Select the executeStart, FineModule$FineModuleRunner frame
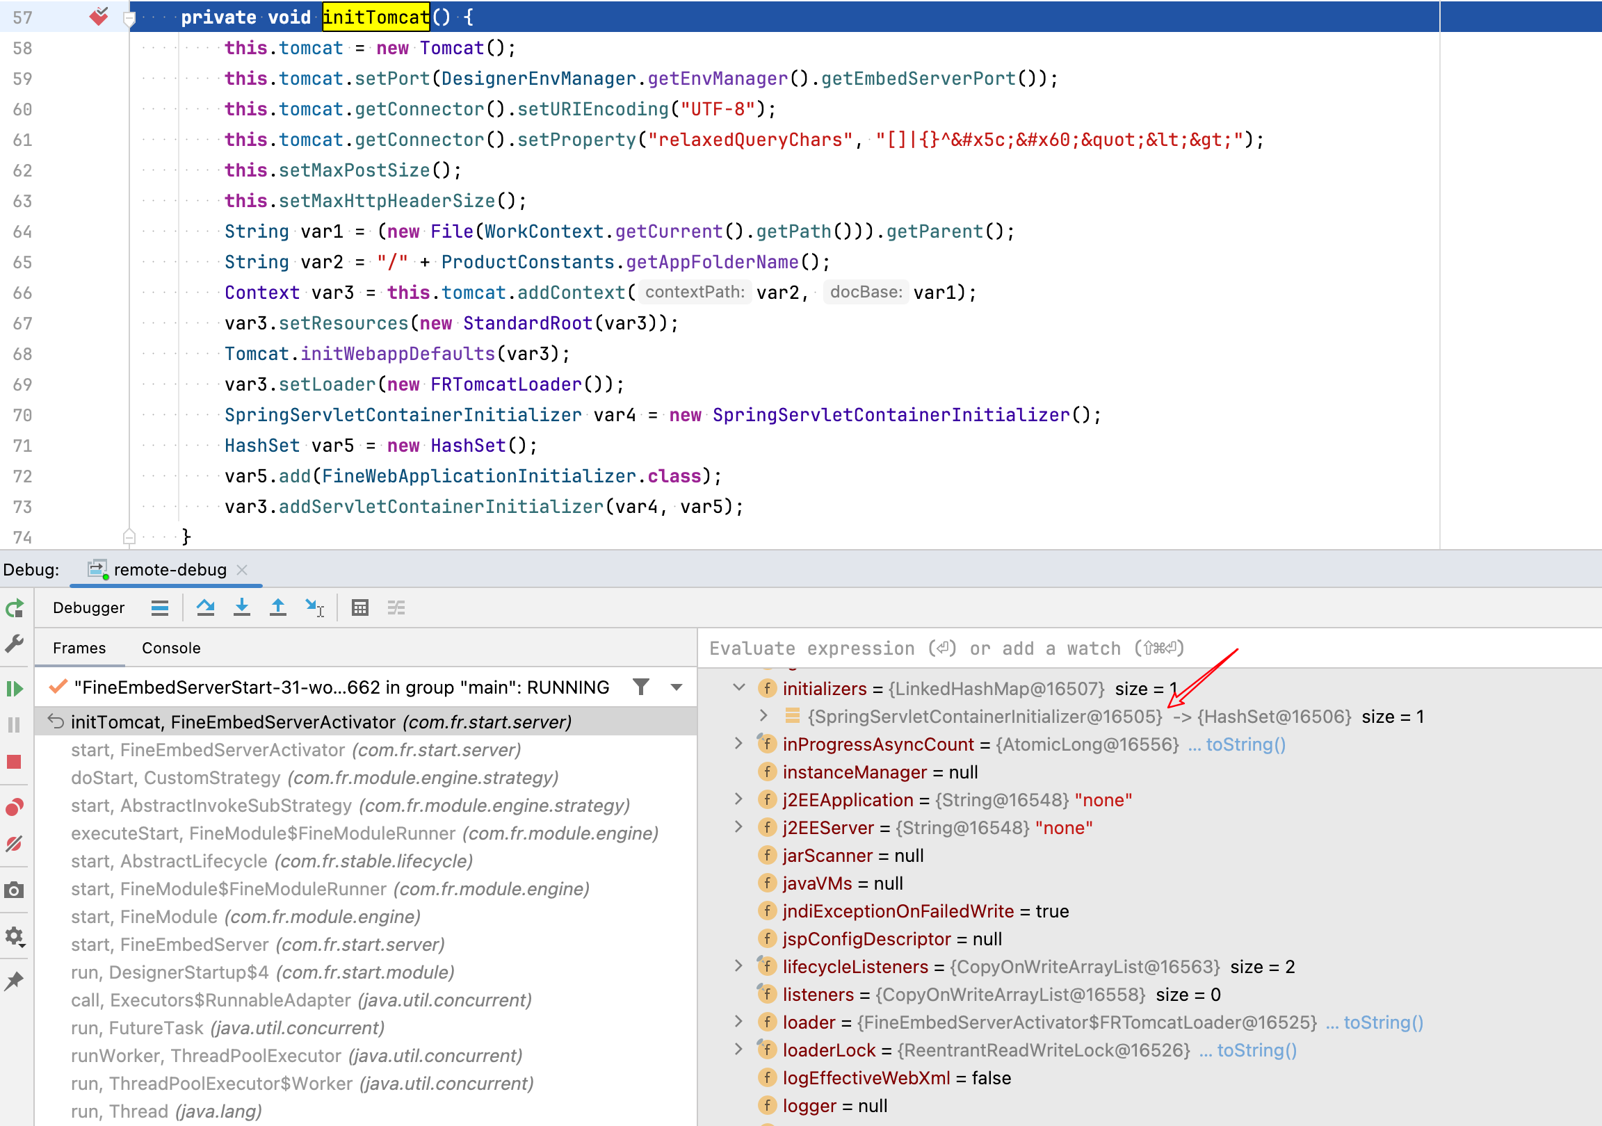 (366, 833)
